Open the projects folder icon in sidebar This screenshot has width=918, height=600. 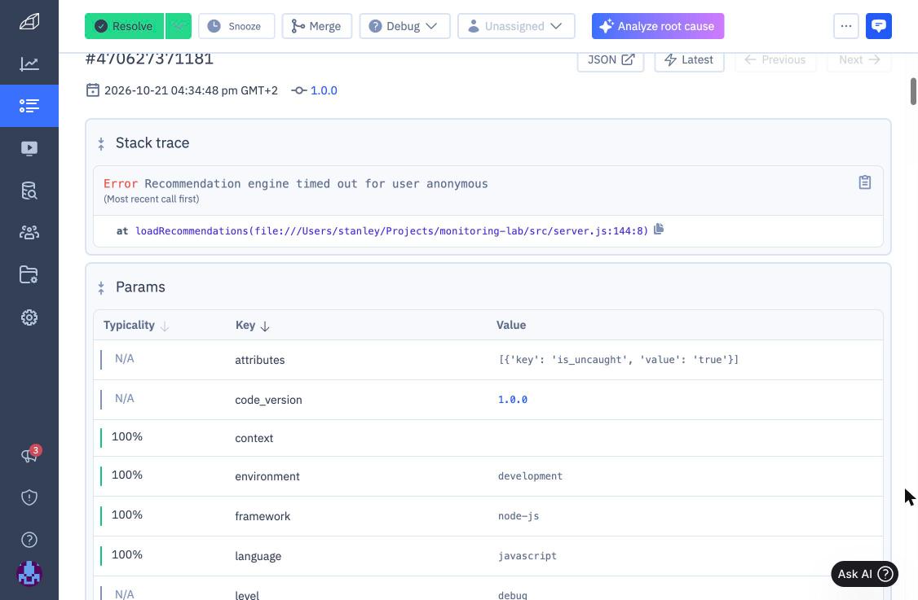click(x=29, y=275)
